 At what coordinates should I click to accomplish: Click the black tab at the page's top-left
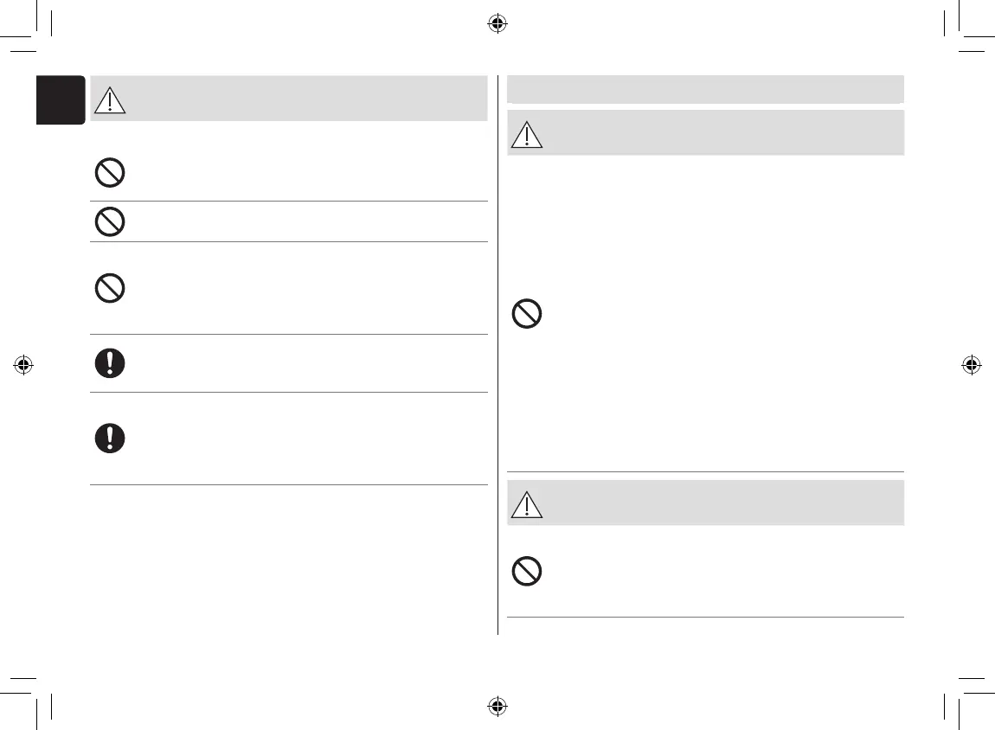[x=61, y=99]
